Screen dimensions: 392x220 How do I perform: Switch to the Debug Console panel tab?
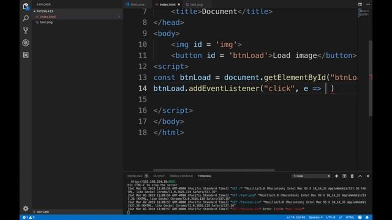pos(181,176)
